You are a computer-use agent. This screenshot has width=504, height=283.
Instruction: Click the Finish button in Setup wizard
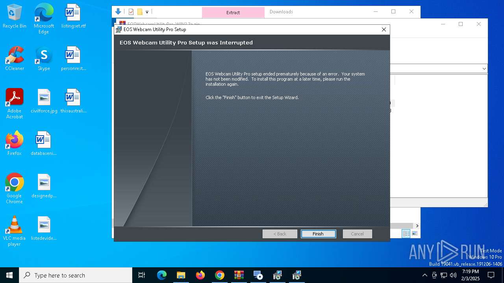tap(318, 234)
